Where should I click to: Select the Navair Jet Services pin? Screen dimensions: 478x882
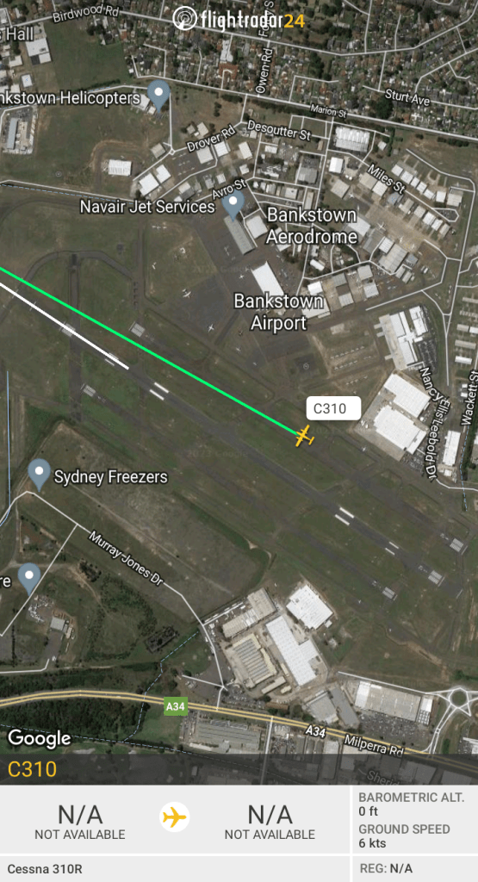pos(233,205)
